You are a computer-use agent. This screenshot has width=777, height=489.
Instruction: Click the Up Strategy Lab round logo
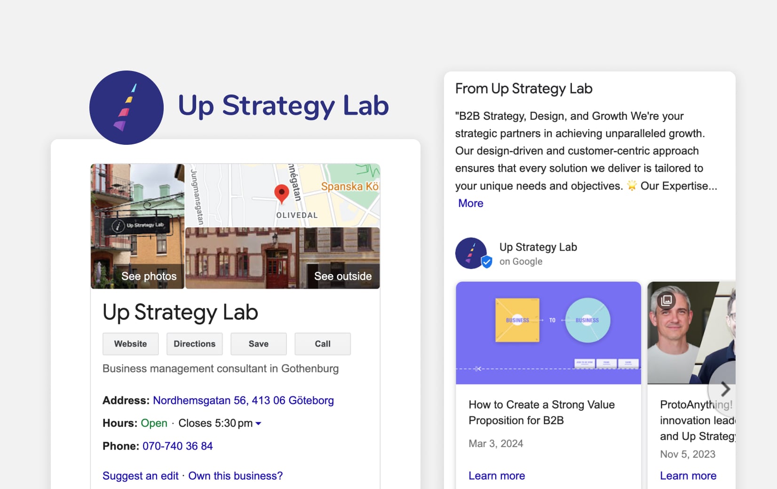(x=127, y=108)
